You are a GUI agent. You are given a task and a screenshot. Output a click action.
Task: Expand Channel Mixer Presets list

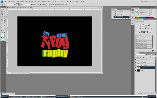coord(137,45)
